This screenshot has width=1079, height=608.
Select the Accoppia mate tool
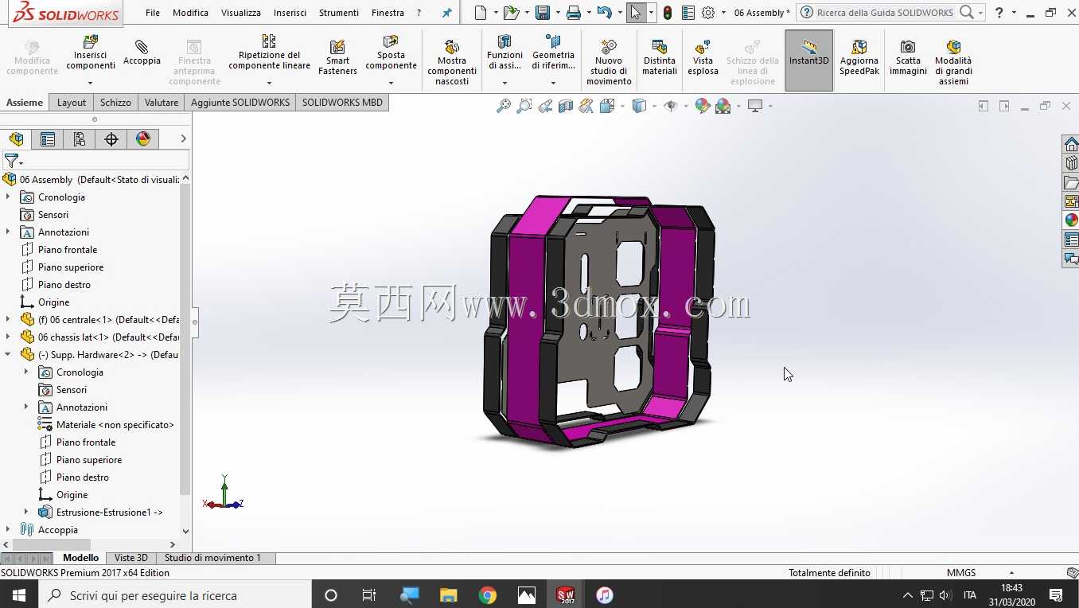(142, 52)
